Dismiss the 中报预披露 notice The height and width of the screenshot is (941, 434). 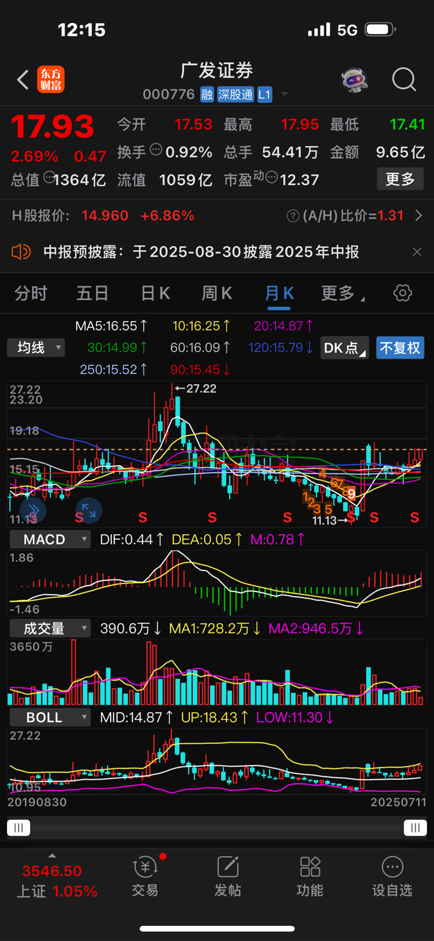point(417,252)
